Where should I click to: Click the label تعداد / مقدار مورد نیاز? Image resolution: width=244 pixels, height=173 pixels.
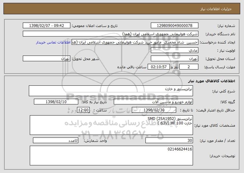click(x=217, y=141)
